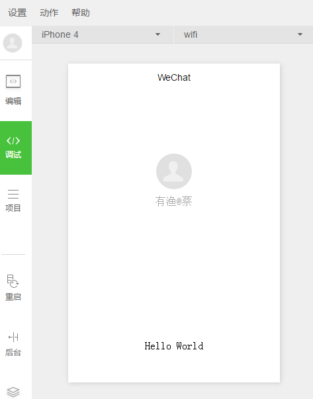Click the Hello World text
313x399 pixels.
coord(174,346)
